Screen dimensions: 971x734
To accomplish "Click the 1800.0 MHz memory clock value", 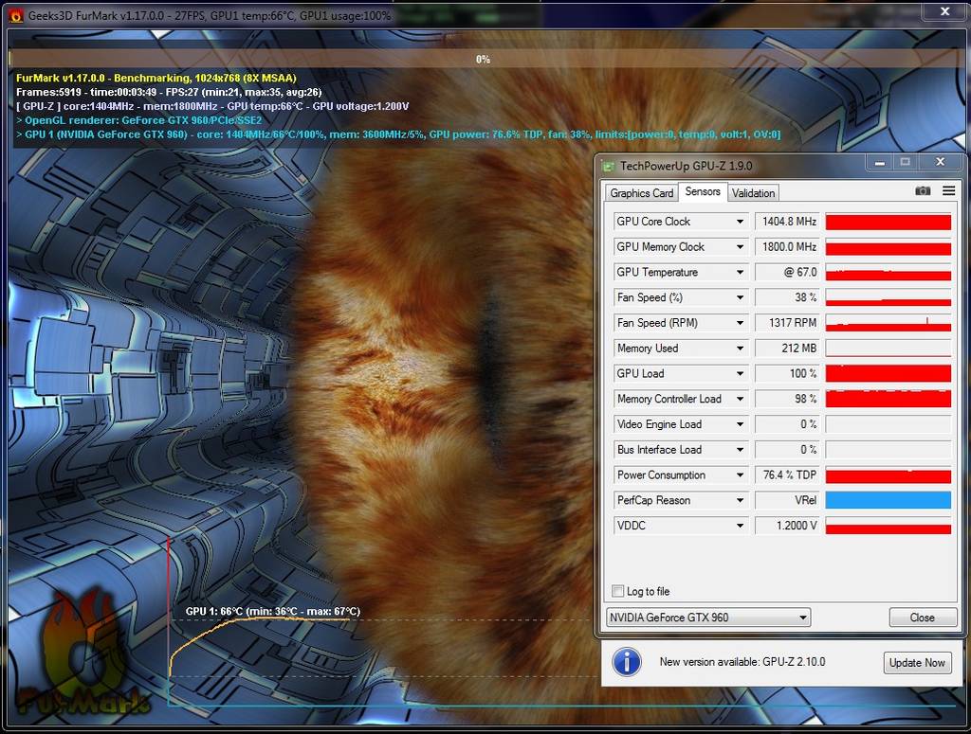I will (x=787, y=247).
